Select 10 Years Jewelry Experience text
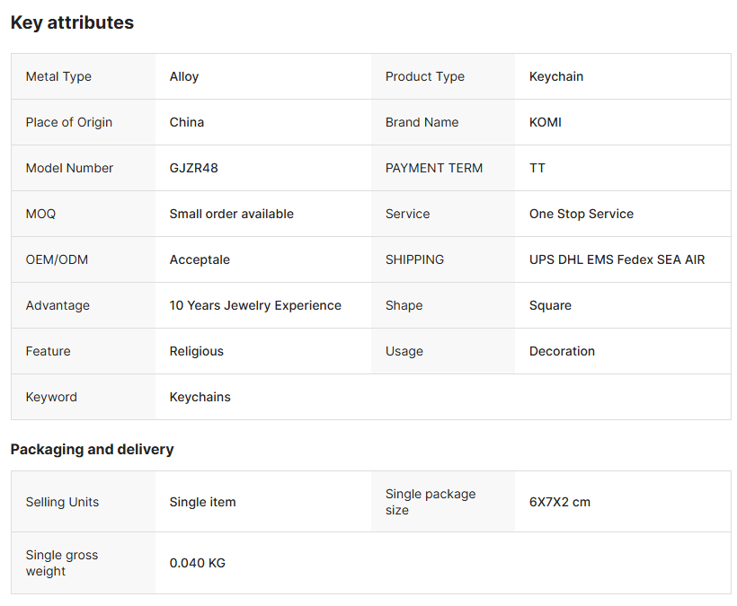The image size is (737, 606). point(255,305)
